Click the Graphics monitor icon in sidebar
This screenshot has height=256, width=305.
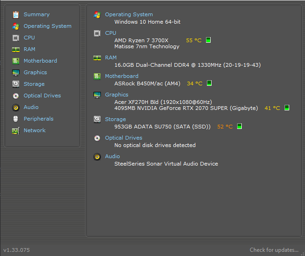tap(16, 73)
